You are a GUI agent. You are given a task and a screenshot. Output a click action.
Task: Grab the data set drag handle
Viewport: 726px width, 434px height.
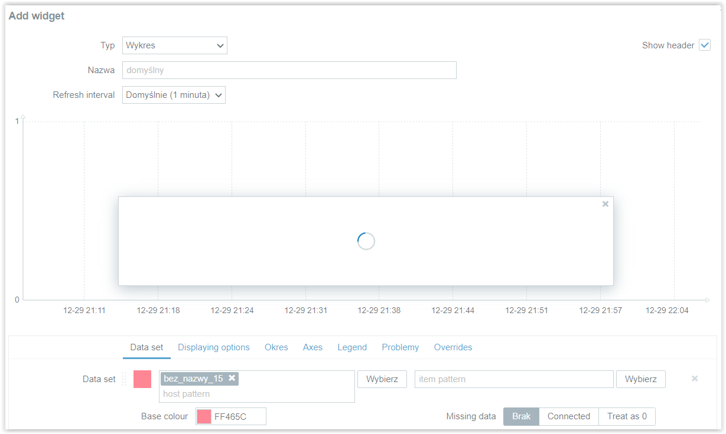(x=124, y=379)
